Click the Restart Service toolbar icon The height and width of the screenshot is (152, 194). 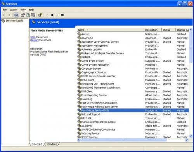click(62, 15)
